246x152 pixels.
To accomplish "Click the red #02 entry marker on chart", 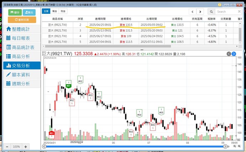I will [x=72, y=102].
